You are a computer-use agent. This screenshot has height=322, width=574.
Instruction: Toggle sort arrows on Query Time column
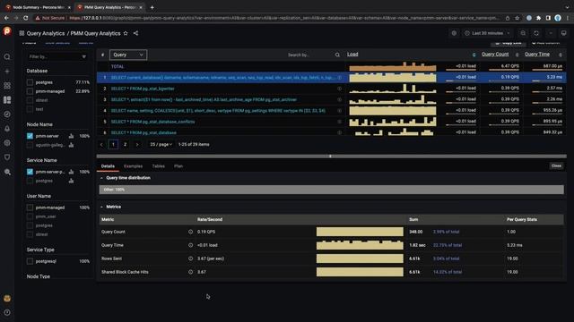[560, 55]
